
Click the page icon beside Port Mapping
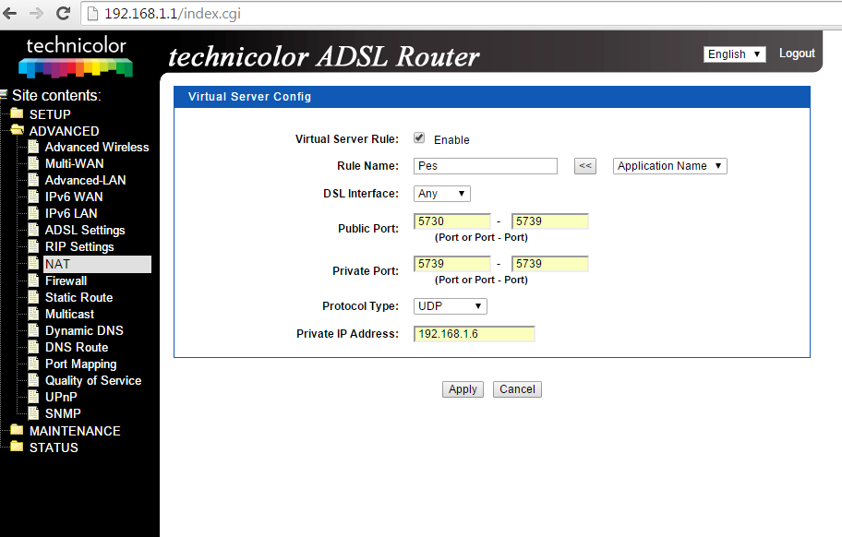(33, 364)
